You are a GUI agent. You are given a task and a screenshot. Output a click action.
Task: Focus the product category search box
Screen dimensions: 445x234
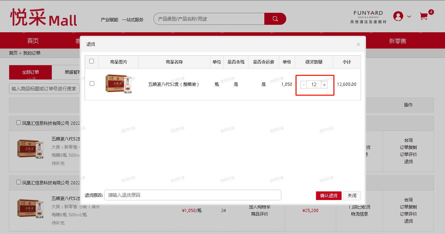tap(209, 19)
